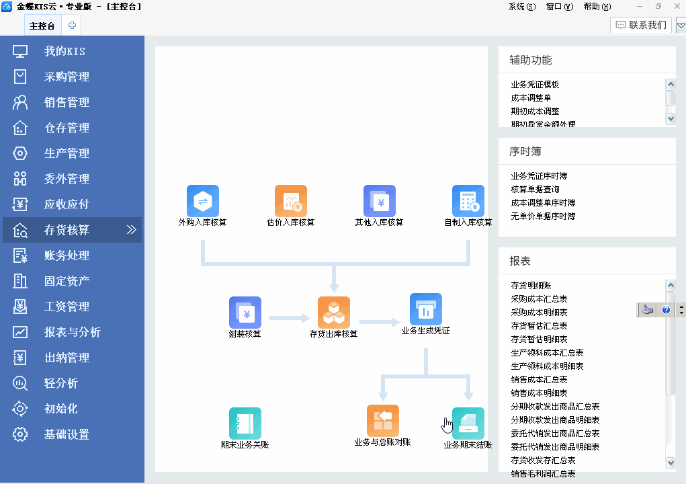This screenshot has height=484, width=686.
Task: Open the 存货明细账 report
Action: (531, 285)
